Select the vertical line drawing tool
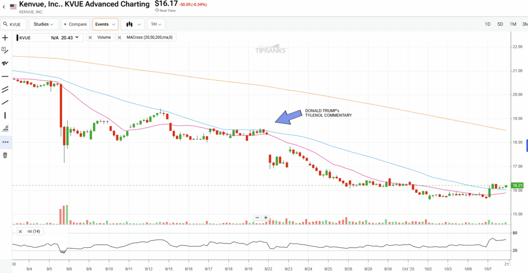 [x=5, y=115]
